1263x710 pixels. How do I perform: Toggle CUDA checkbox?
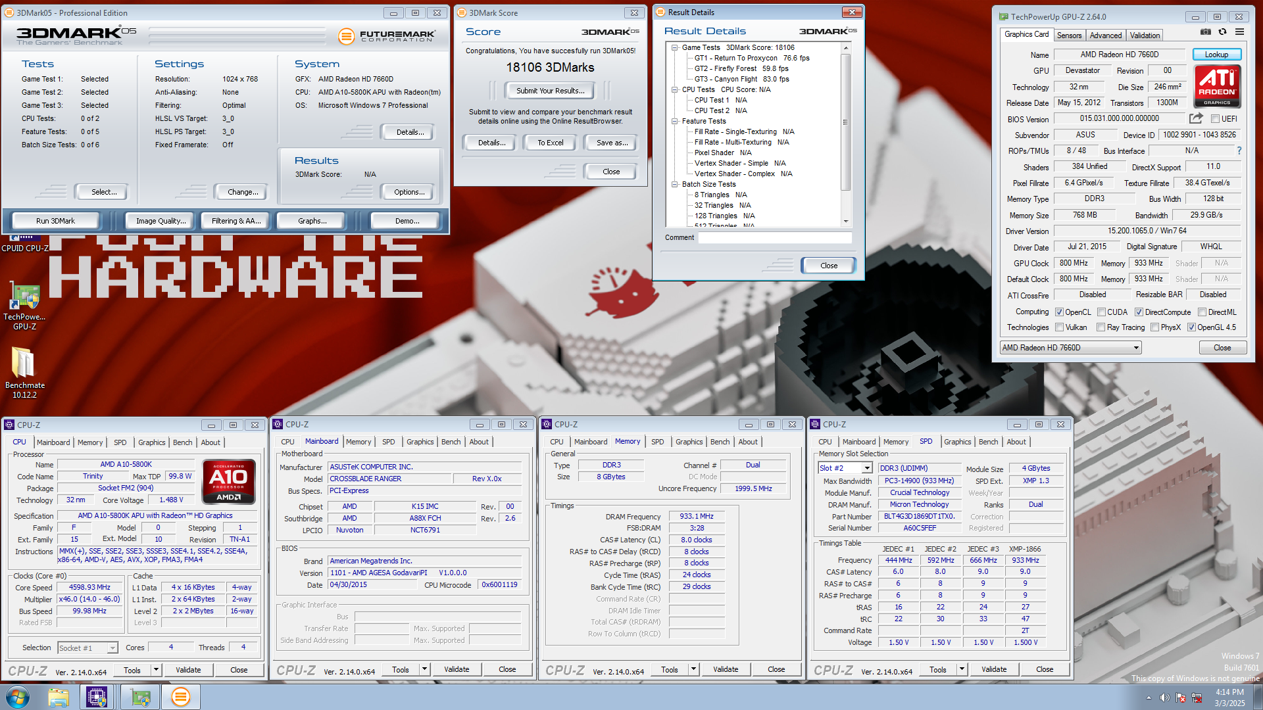coord(1101,312)
